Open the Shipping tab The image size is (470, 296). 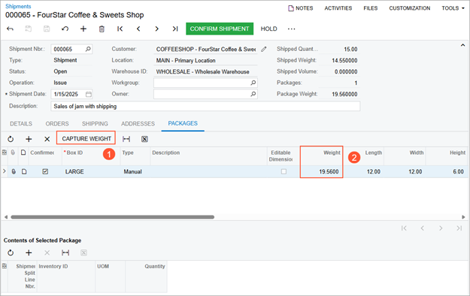[95, 124]
